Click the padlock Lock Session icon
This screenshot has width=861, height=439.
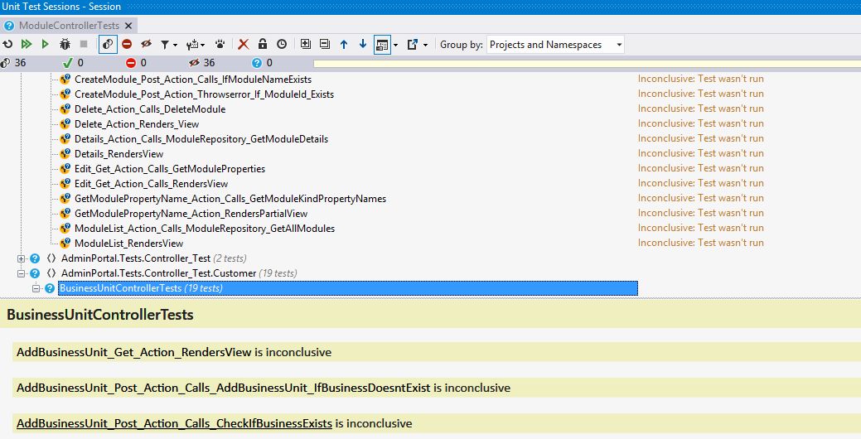pos(263,45)
